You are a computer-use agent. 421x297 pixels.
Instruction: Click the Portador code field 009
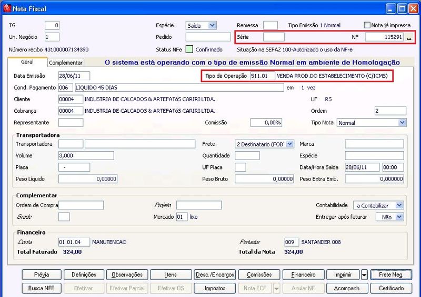coord(292,242)
